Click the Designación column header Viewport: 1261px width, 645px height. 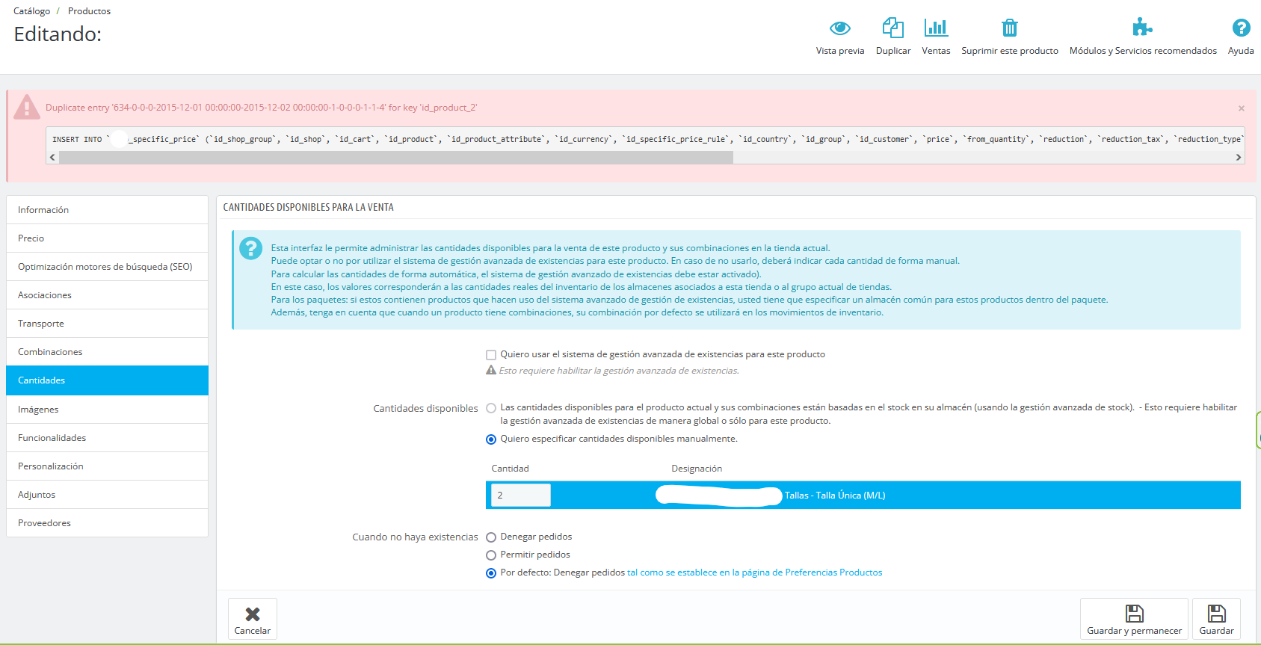pos(697,469)
